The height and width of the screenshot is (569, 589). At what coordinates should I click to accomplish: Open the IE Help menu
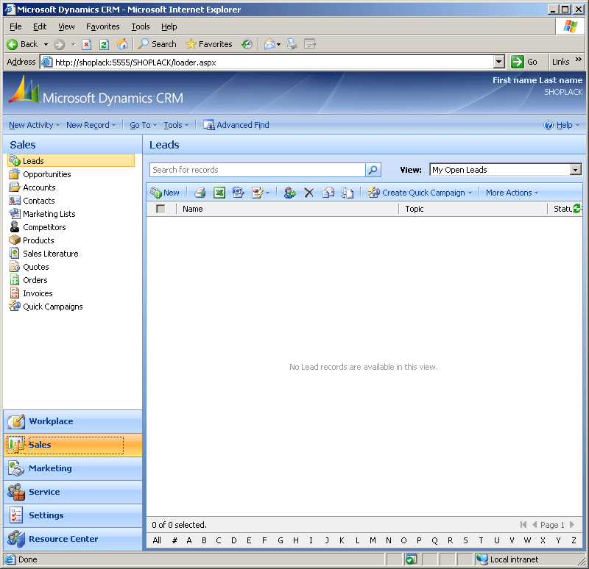169,26
